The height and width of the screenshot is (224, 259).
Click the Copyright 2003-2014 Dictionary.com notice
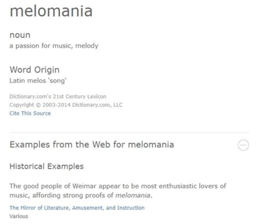(66, 105)
